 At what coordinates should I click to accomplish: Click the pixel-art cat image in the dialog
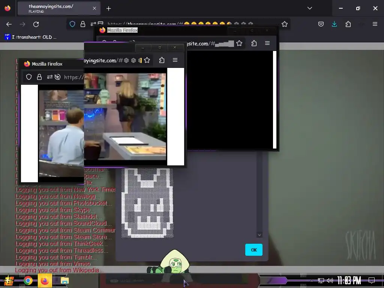(x=147, y=203)
